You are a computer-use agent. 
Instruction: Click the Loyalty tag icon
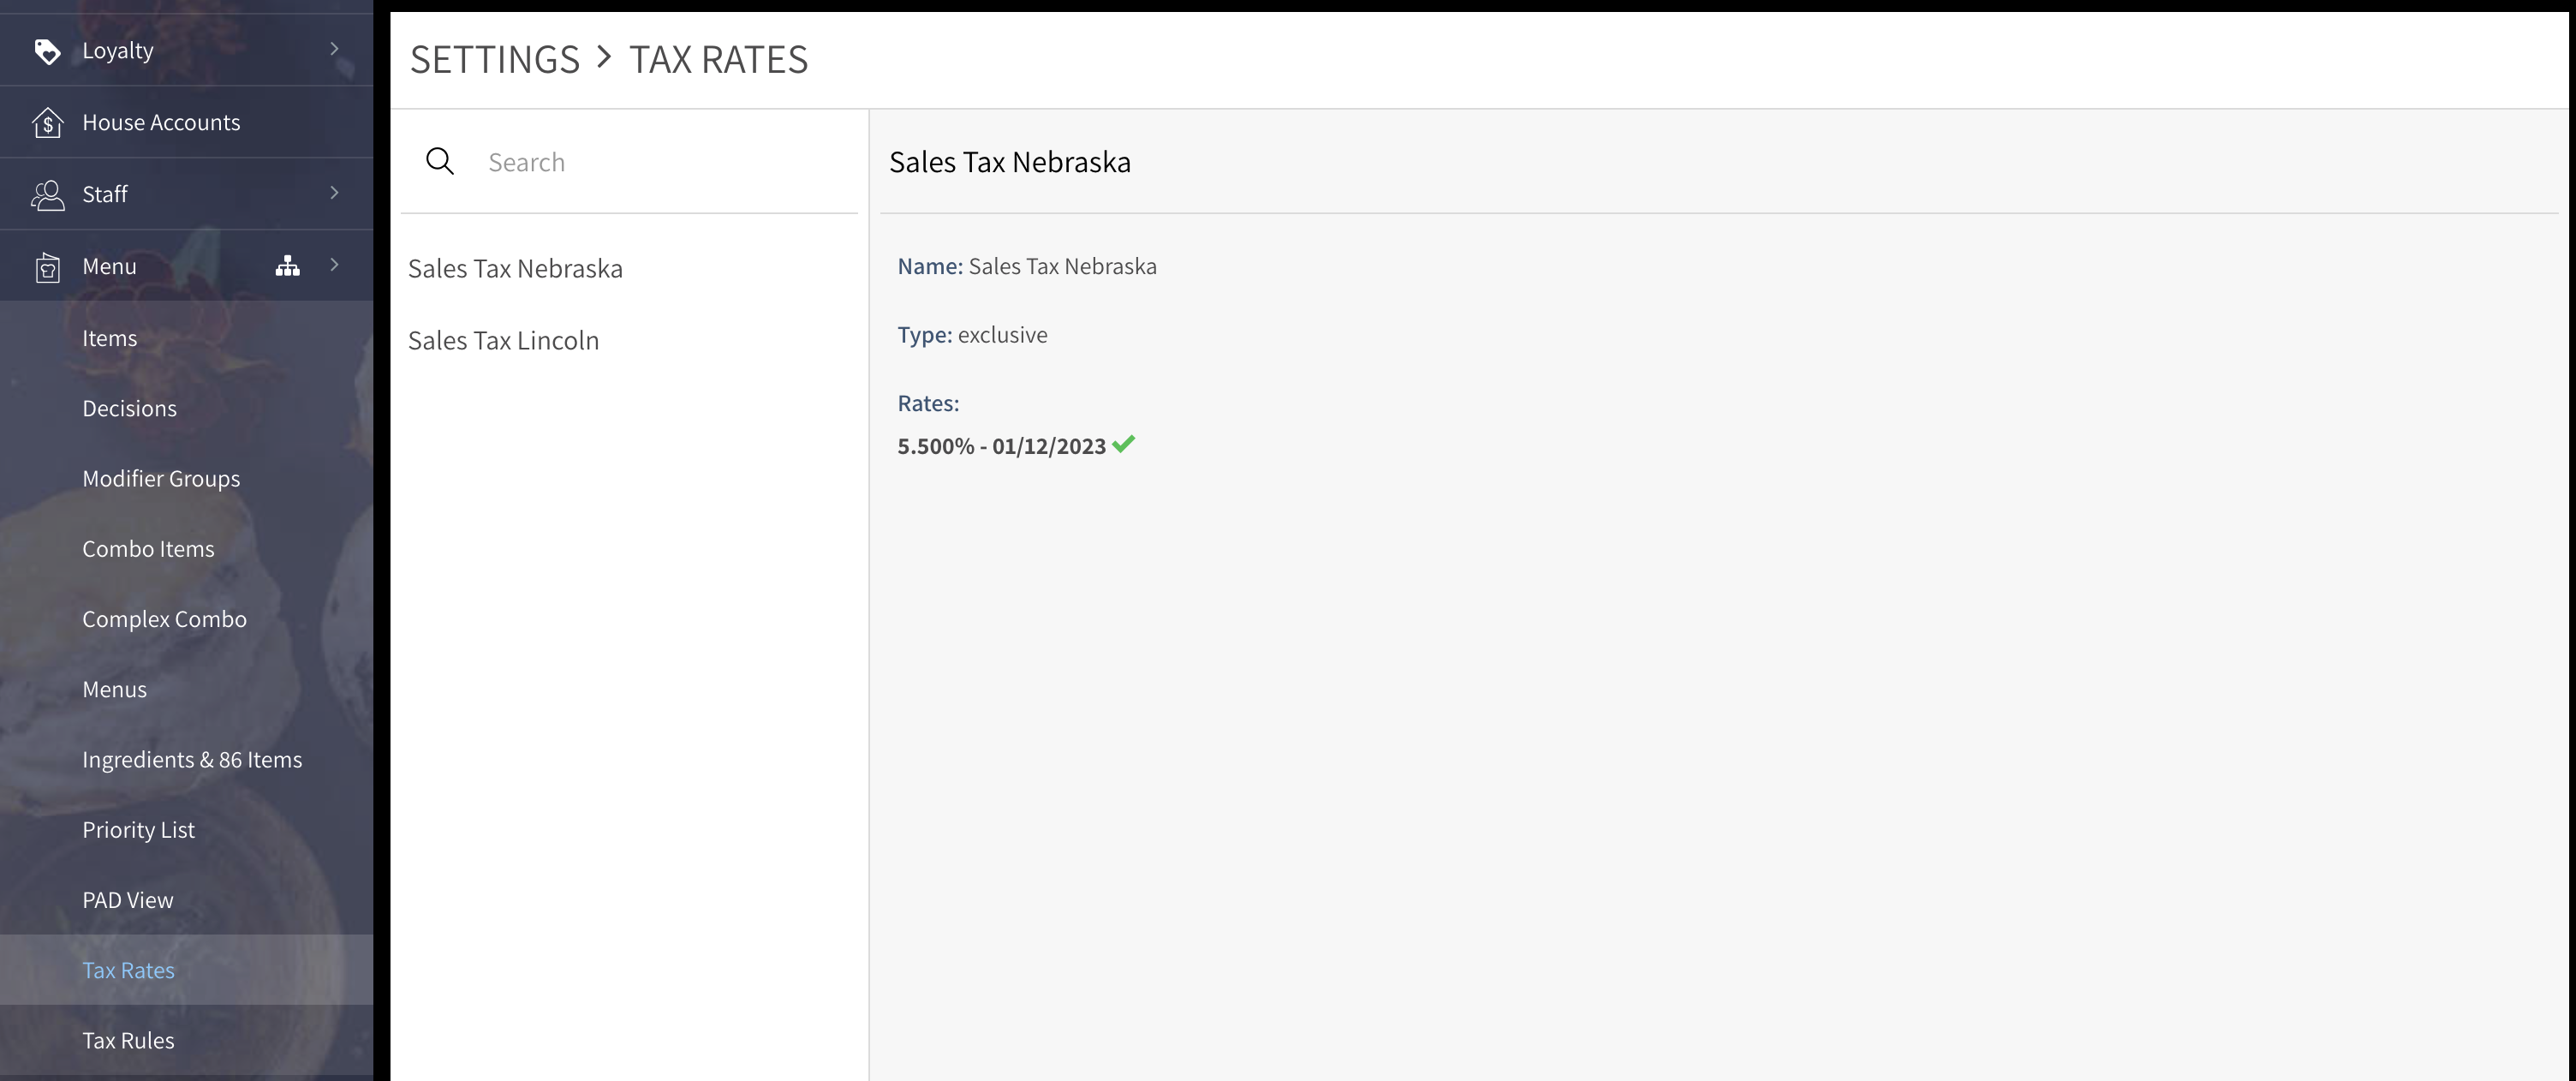(x=47, y=51)
